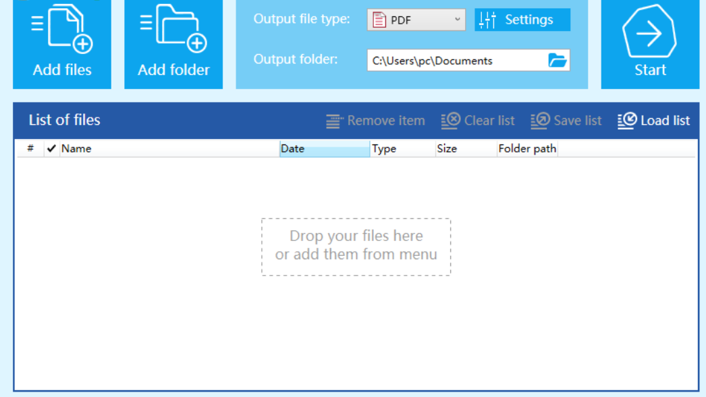706x397 pixels.
Task: Open the Settings for the output type
Action: [522, 20]
